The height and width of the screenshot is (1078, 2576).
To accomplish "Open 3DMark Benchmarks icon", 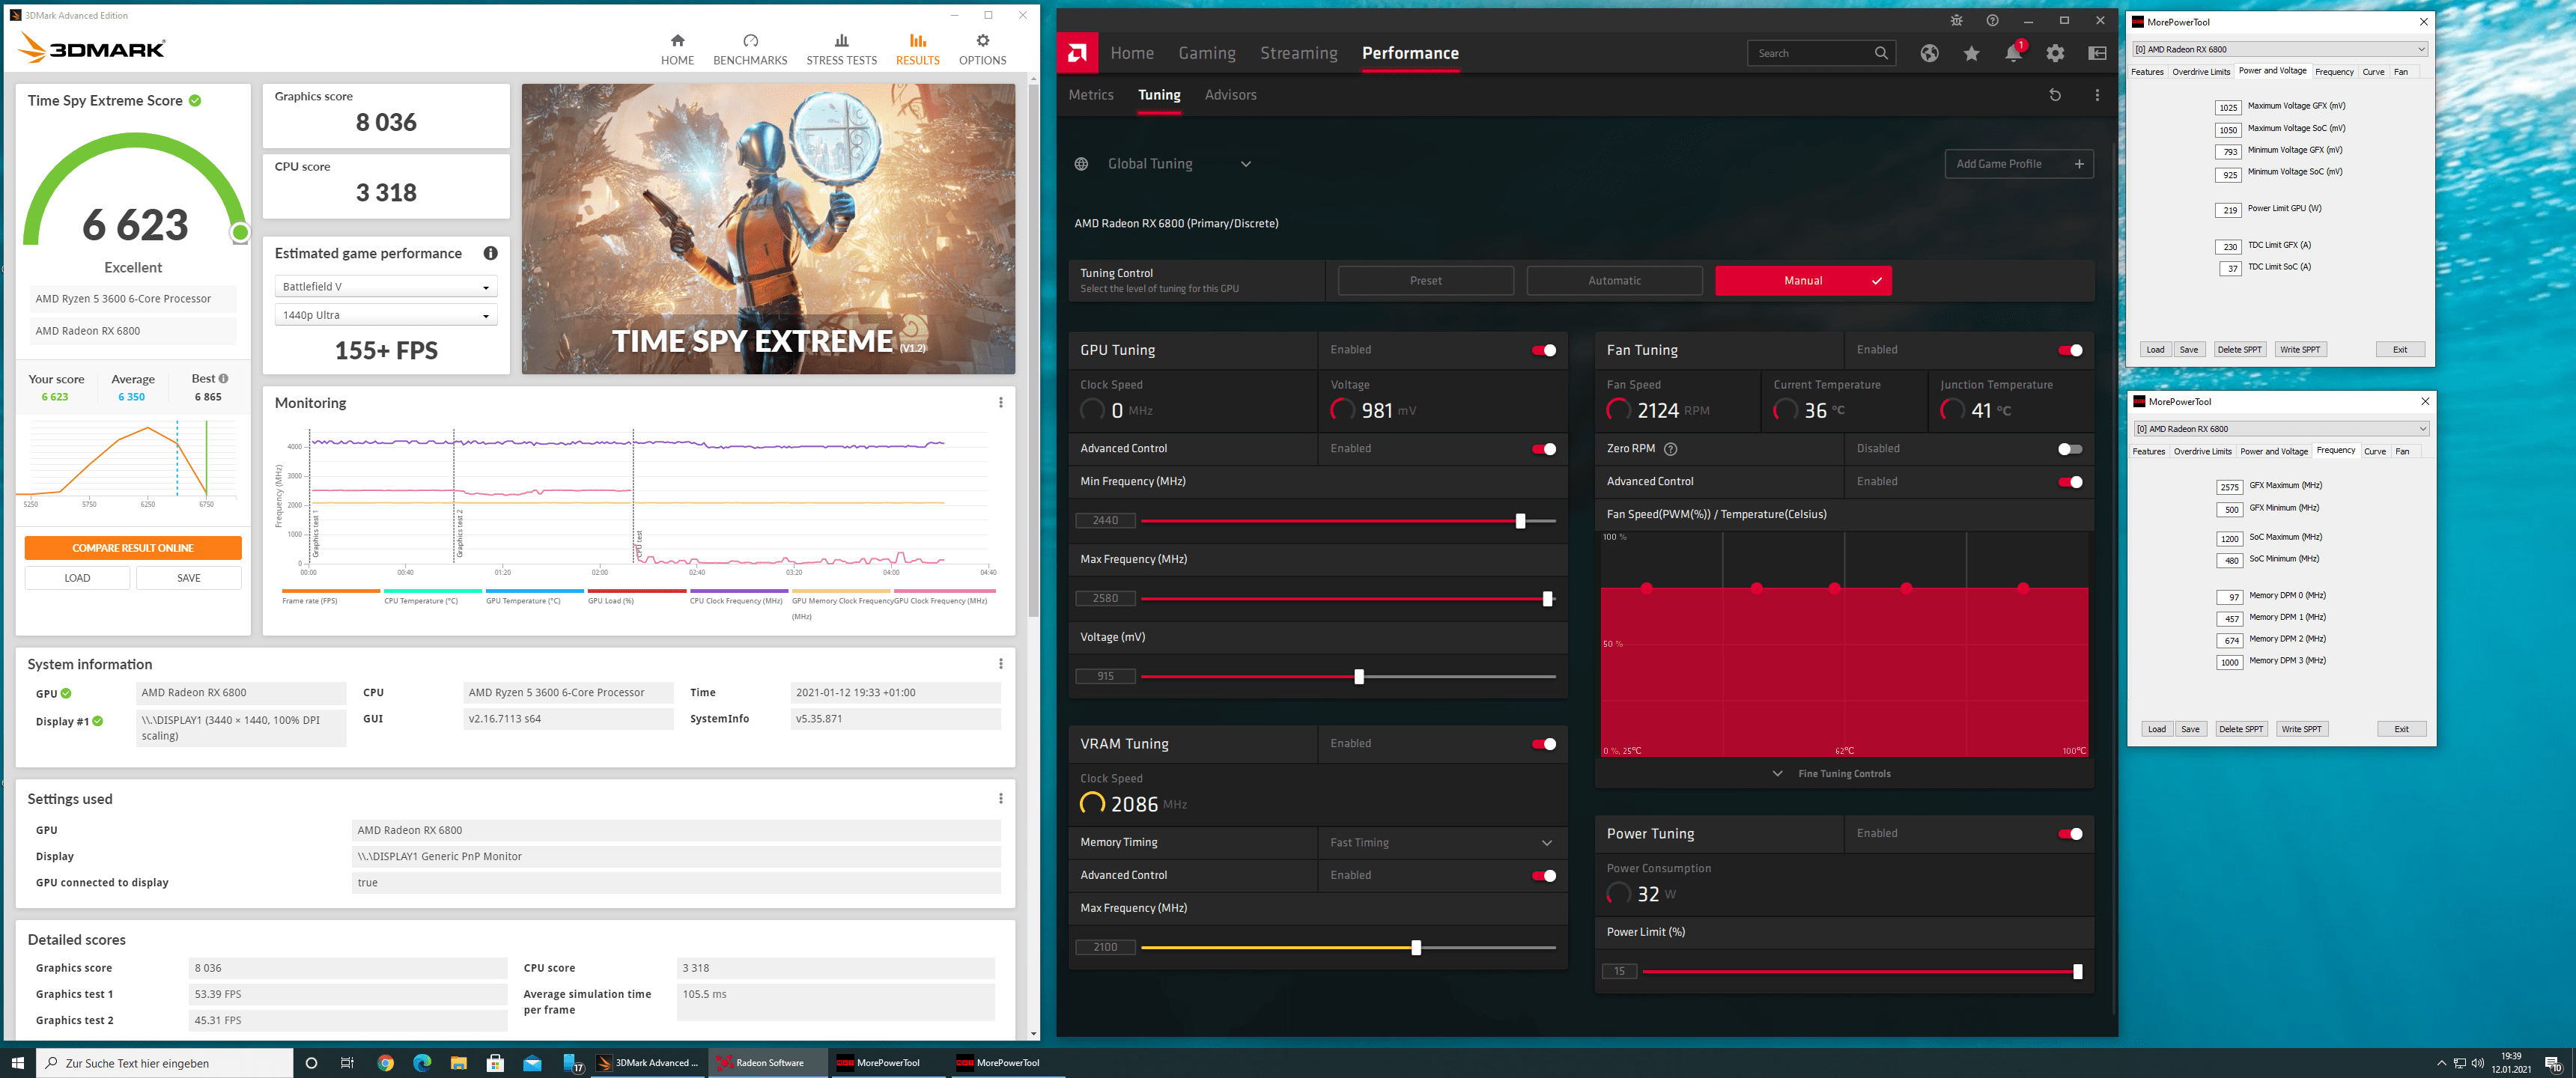I will pos(750,41).
